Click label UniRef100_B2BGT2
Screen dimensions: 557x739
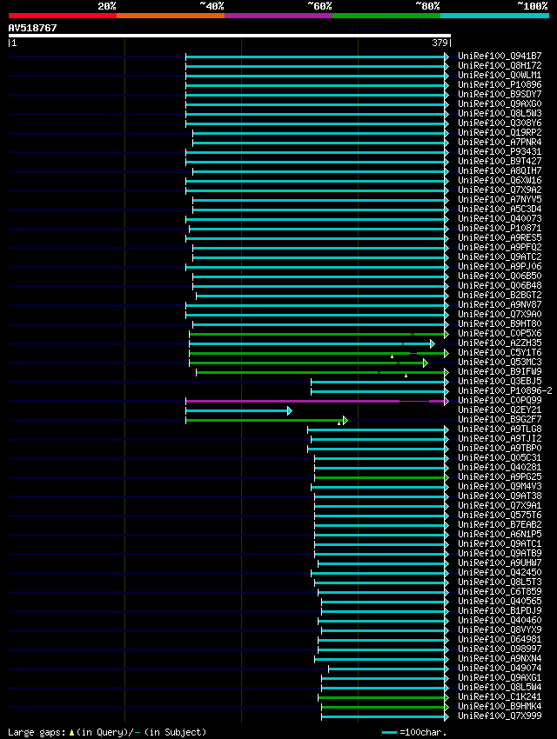tap(500, 295)
